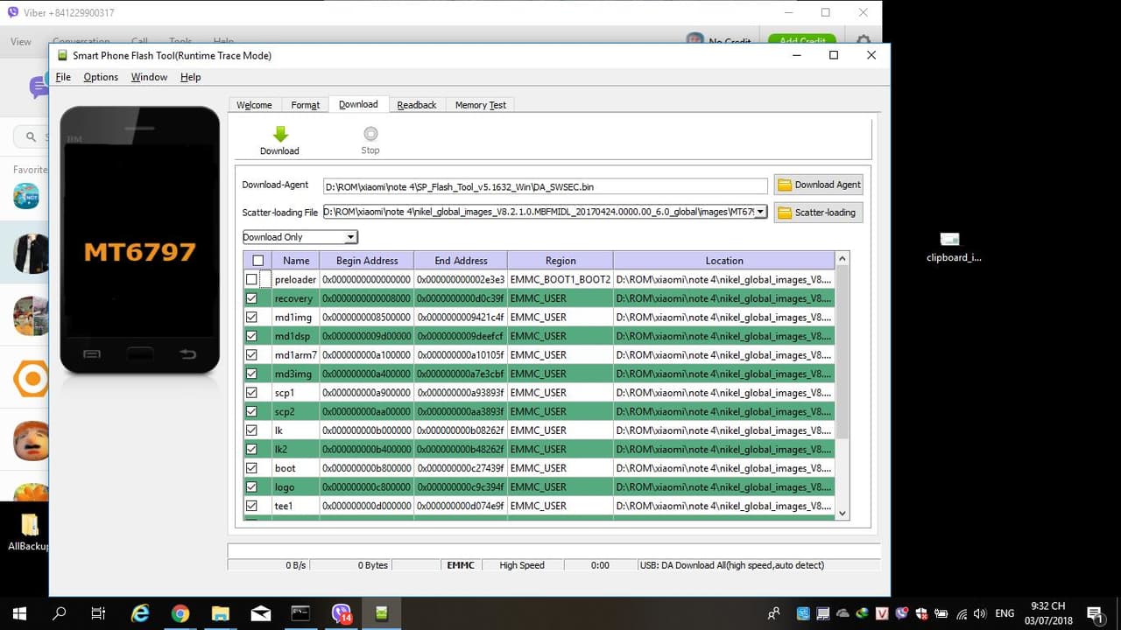Uncheck the boot partition checkbox

pos(252,468)
